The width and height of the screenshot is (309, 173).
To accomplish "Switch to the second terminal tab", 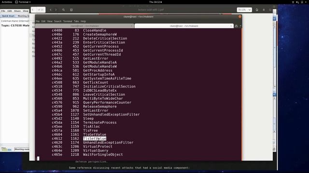I will (184, 26).
